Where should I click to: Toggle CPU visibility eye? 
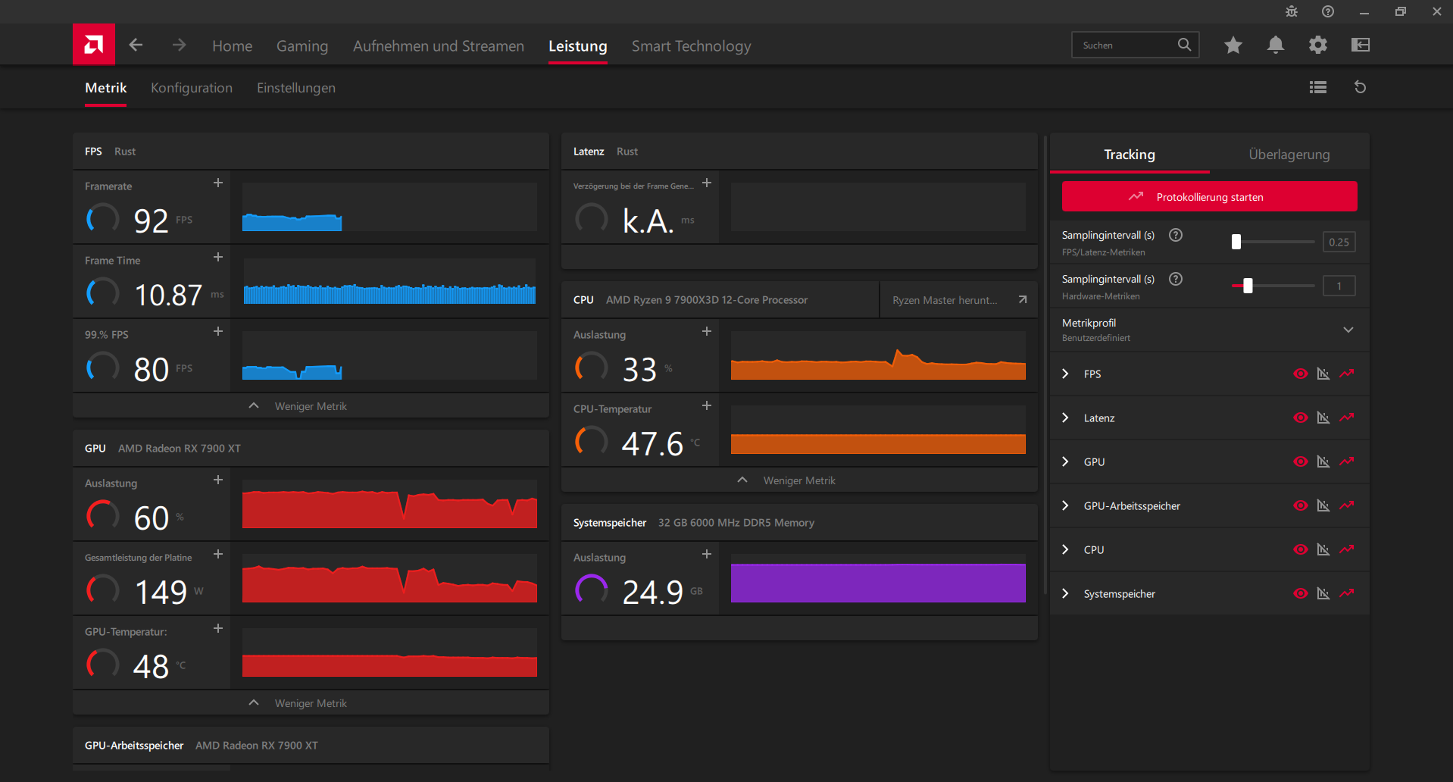(x=1301, y=549)
